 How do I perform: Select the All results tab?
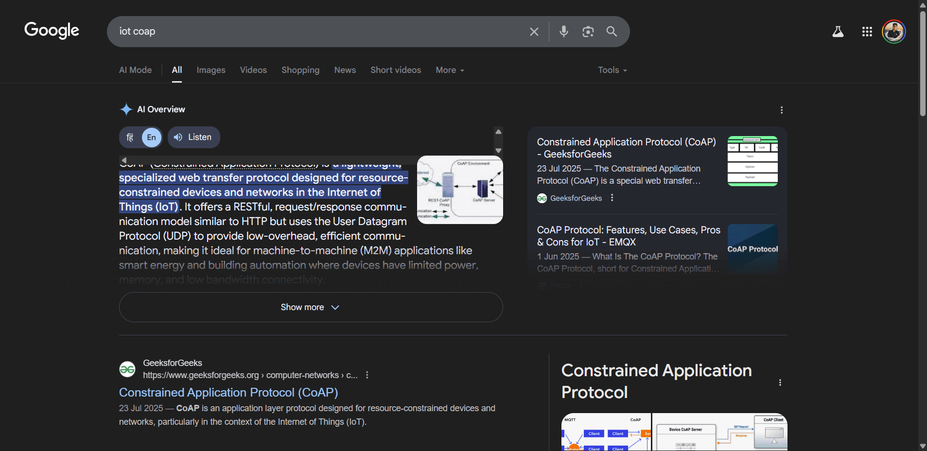tap(177, 70)
